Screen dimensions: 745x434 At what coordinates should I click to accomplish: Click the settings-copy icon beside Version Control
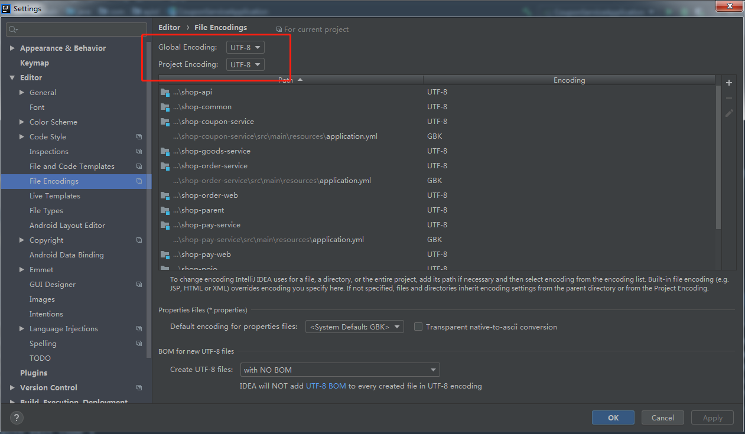139,387
